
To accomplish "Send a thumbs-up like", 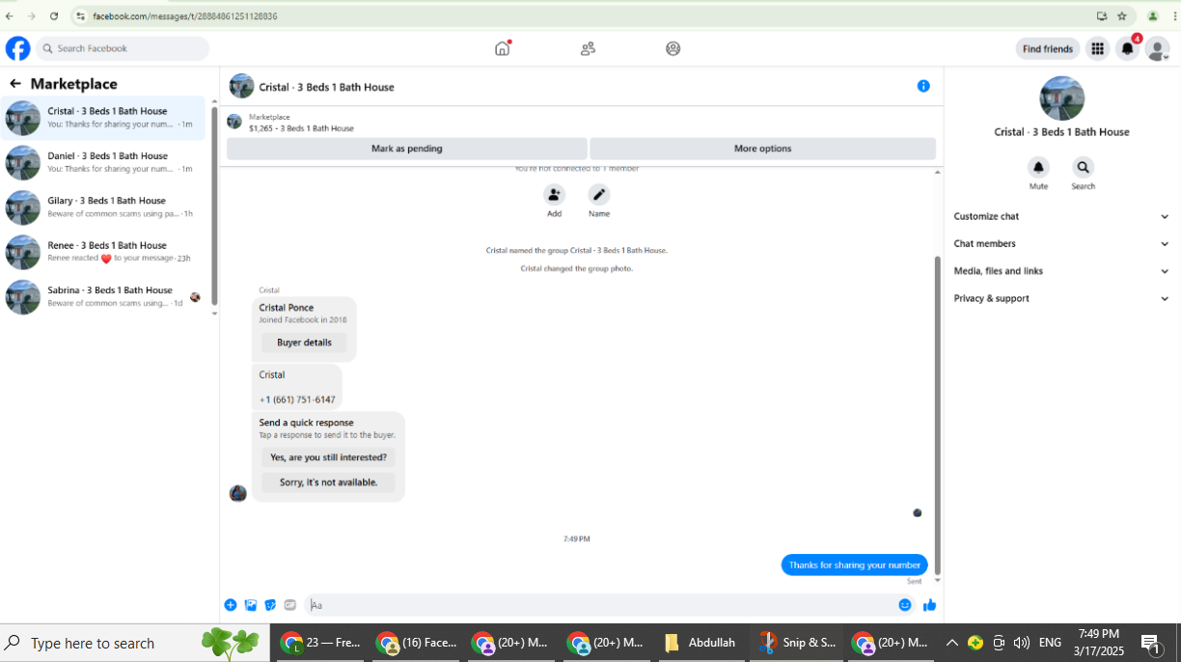I will click(930, 605).
